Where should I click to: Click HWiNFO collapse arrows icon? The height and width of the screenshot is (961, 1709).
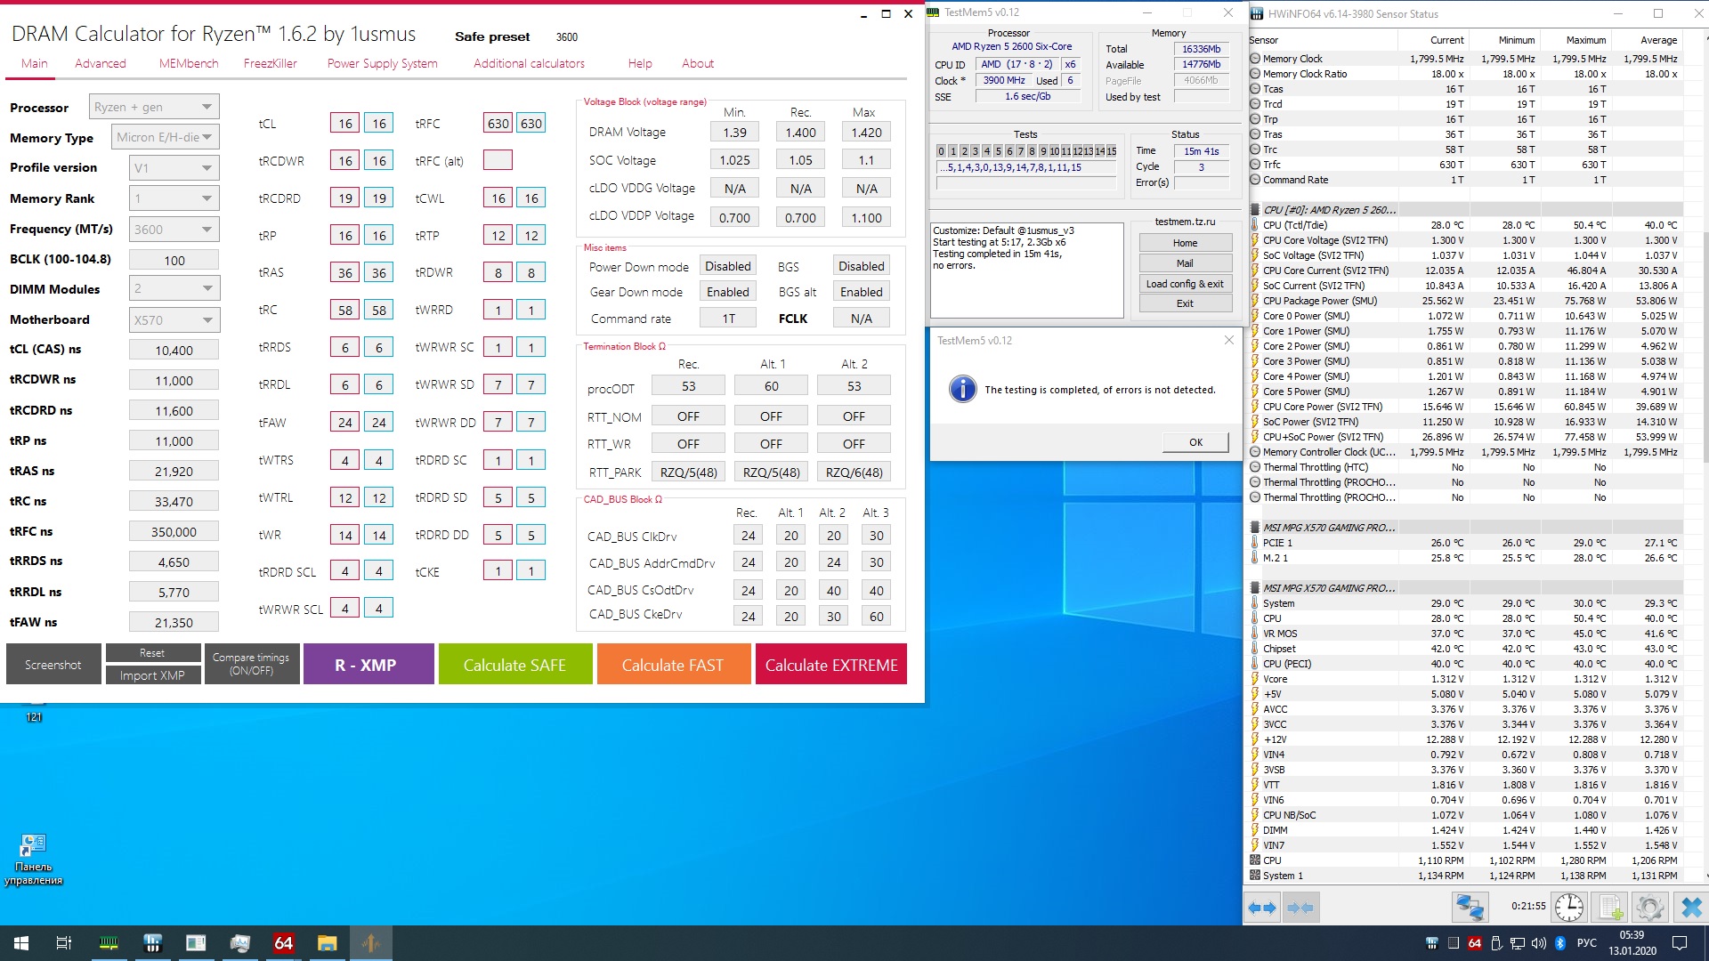point(1300,908)
